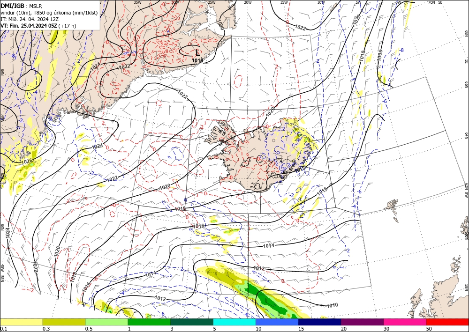Click the '50' legend scale value
Screen dimensions: 469x332
[x=429, y=329]
